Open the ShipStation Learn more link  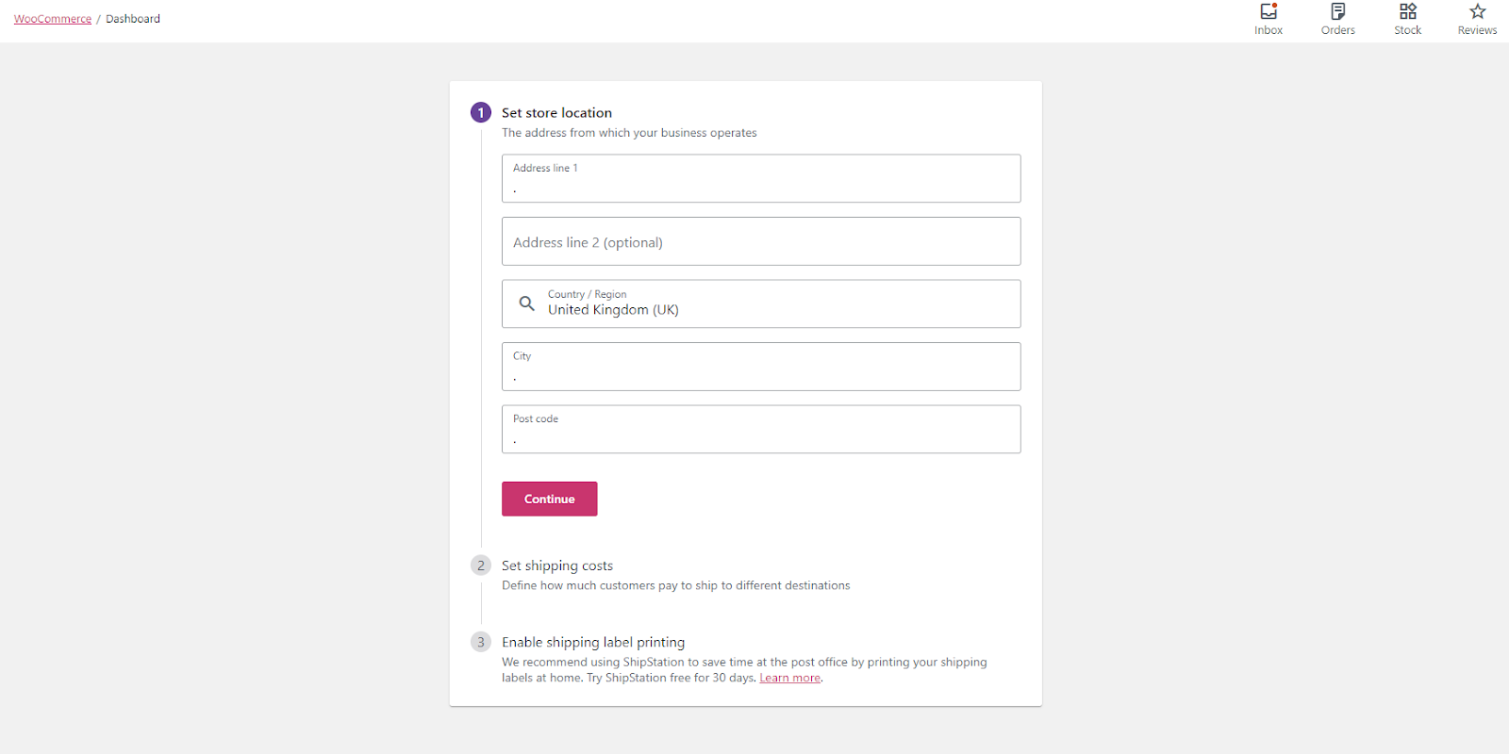789,678
